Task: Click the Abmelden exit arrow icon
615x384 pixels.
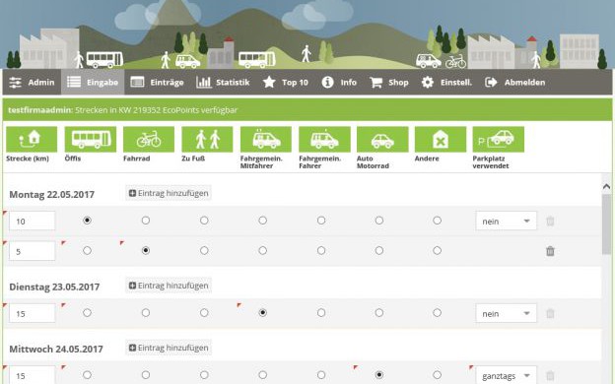Action: click(491, 83)
